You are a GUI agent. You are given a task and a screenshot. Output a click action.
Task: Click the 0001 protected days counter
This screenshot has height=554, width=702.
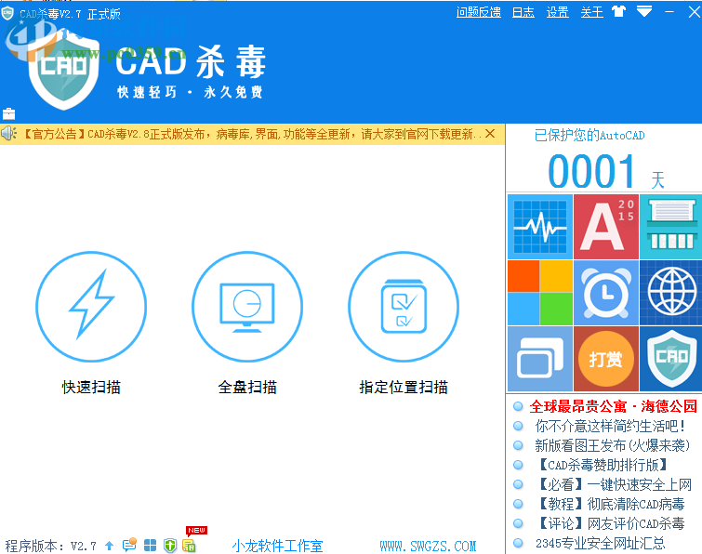(591, 171)
